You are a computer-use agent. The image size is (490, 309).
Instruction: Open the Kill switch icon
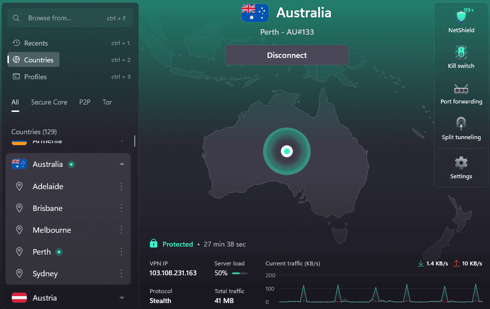pyautogui.click(x=461, y=52)
